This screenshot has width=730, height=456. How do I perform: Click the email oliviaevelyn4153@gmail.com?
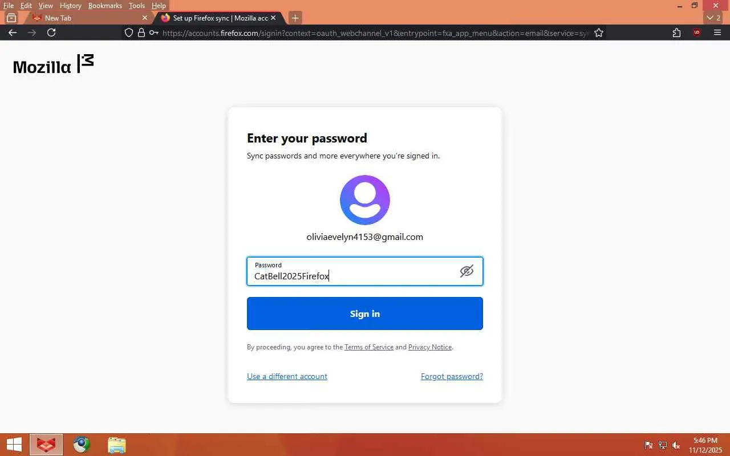[365, 237]
